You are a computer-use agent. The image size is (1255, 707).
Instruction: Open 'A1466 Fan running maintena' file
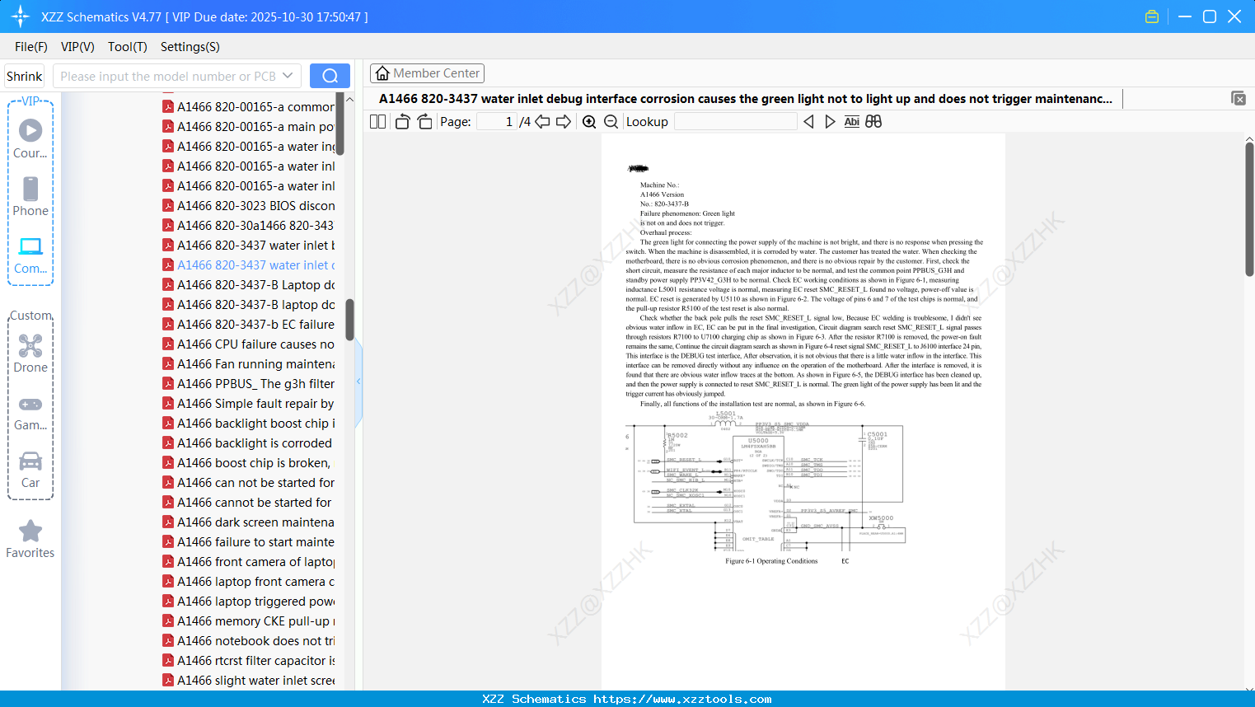click(x=248, y=364)
